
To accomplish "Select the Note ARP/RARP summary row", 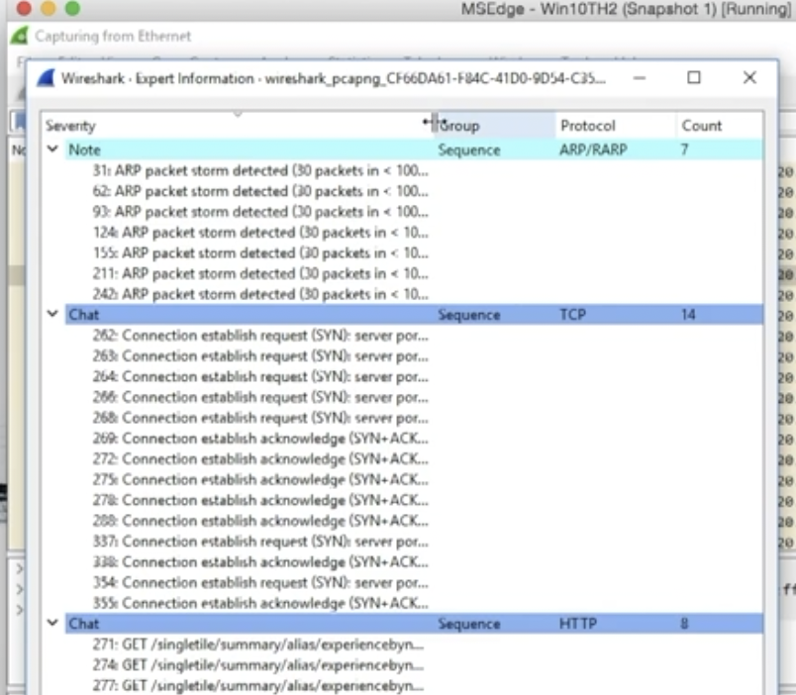I will [x=414, y=149].
